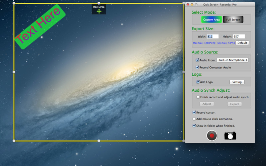Image resolution: width=266 pixels, height=166 pixels.
Task: Click the Text Here logo overlay
Action: (40, 27)
